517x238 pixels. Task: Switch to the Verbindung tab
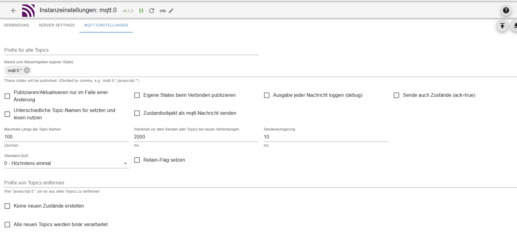[16, 25]
